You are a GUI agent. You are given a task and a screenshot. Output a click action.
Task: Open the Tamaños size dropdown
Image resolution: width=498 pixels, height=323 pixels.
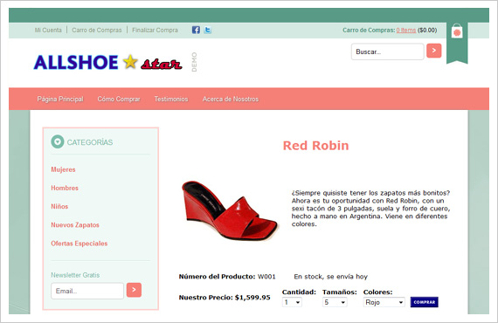(335, 302)
